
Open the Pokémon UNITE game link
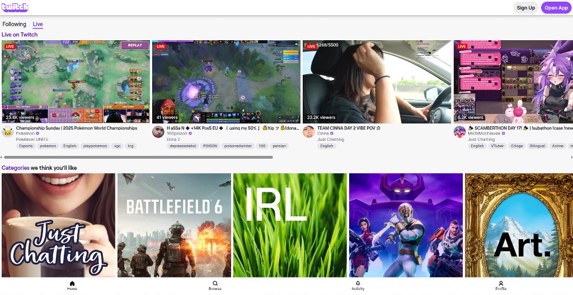(x=32, y=140)
